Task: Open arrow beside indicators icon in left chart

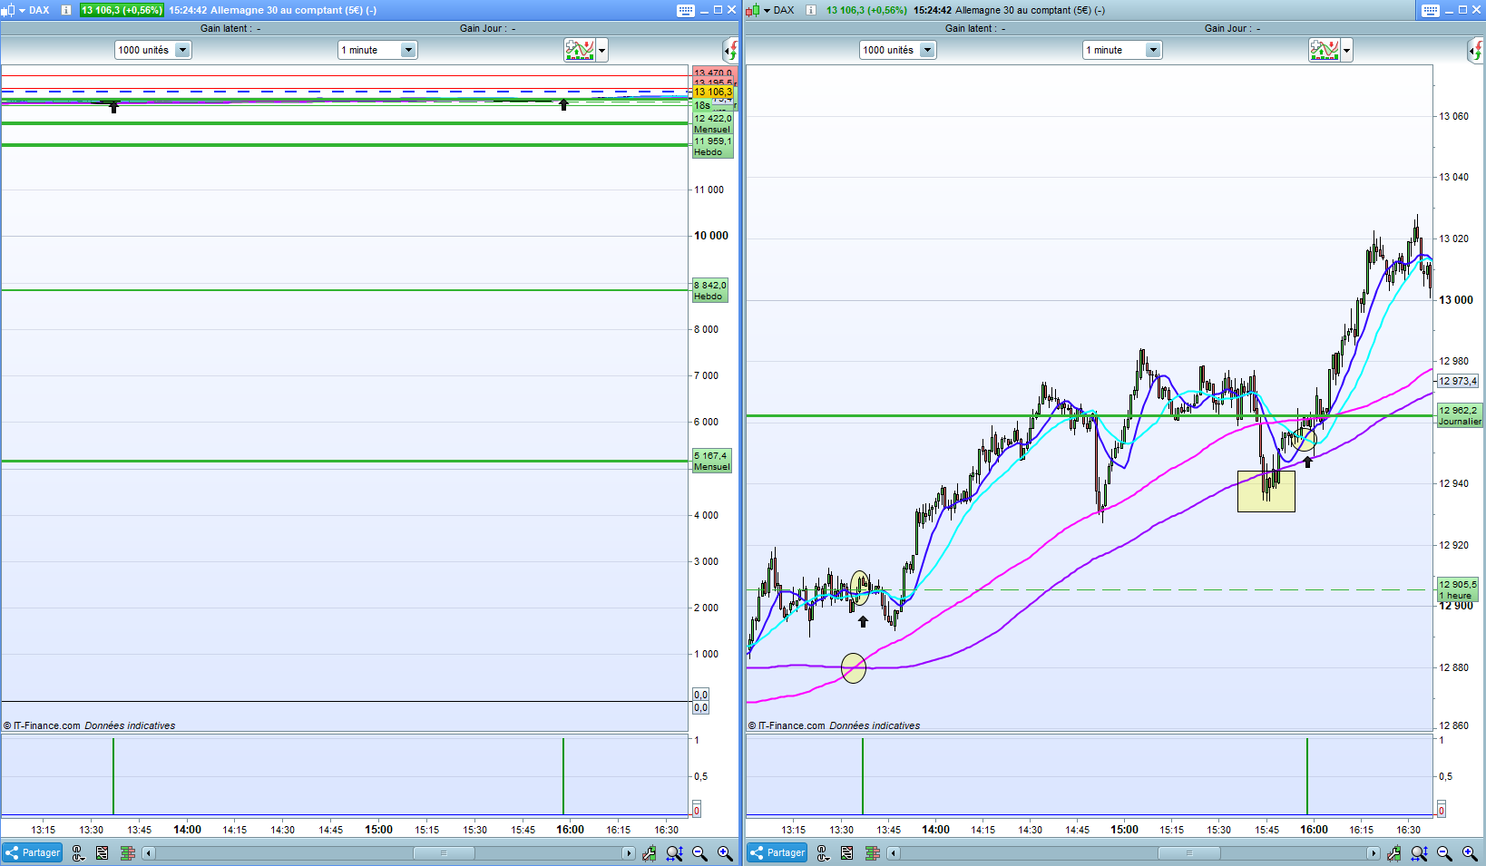Action: [x=602, y=50]
